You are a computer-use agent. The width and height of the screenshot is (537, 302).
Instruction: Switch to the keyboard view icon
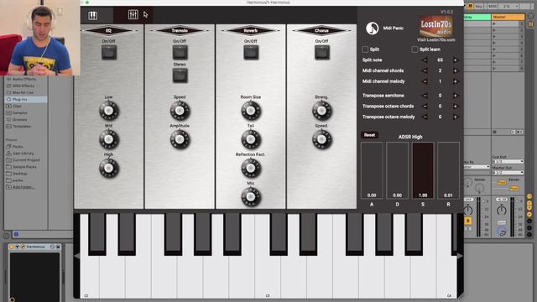[93, 15]
